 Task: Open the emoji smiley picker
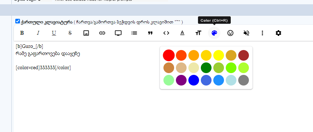230,33
